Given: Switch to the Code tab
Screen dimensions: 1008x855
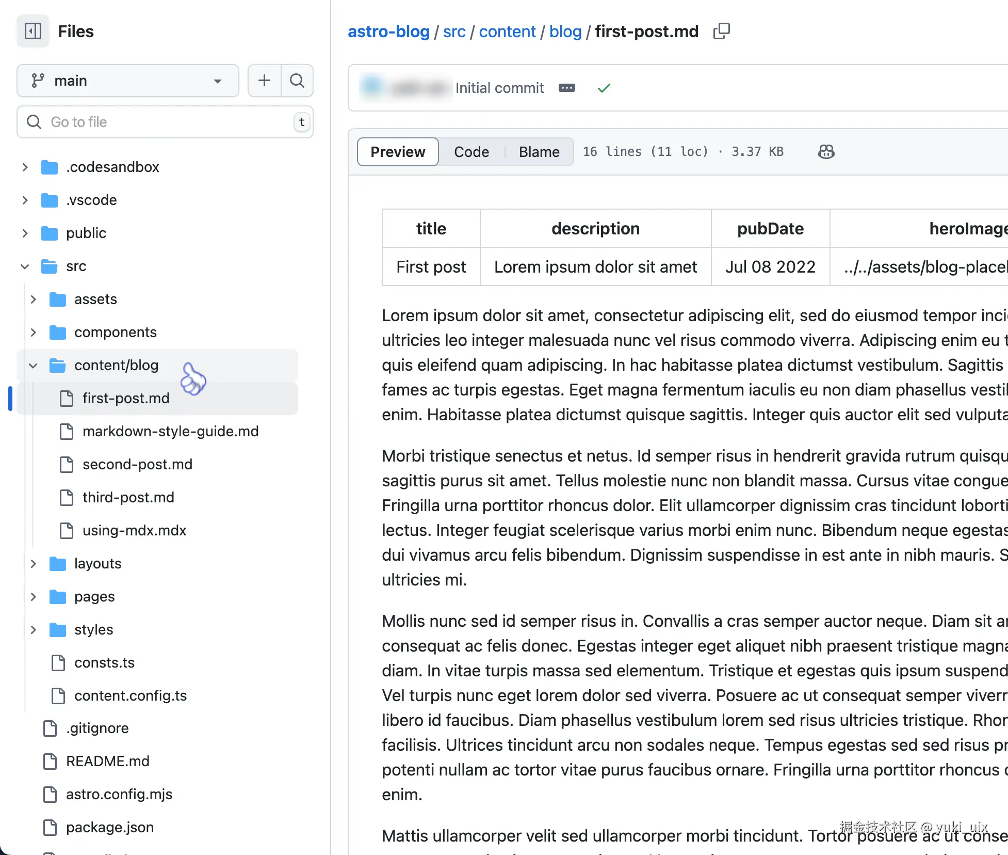Looking at the screenshot, I should pos(472,152).
